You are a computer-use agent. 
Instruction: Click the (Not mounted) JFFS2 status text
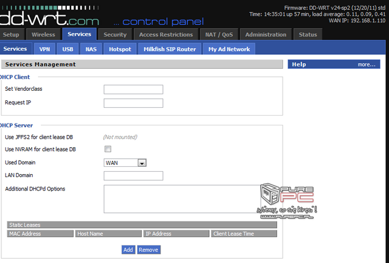120,137
